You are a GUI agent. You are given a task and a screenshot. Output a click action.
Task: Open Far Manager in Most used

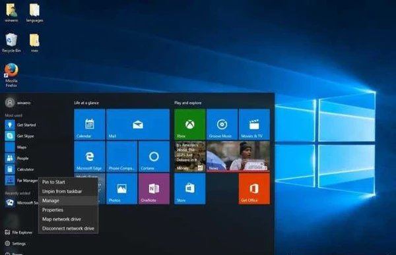21,181
